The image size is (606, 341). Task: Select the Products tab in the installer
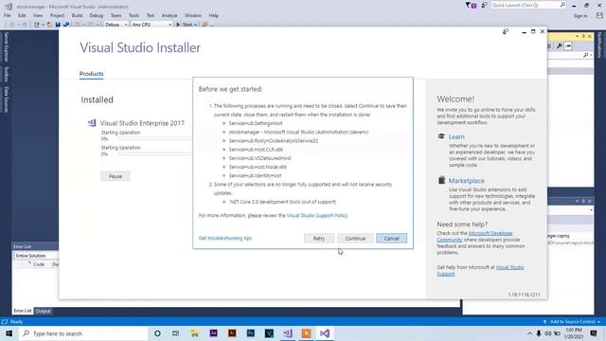coord(91,74)
